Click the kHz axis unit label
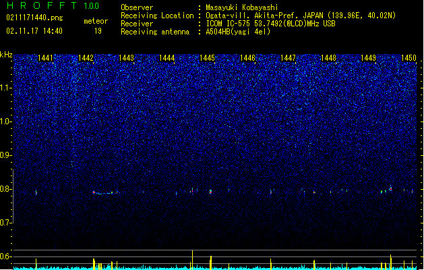The height and width of the screenshot is (270, 424). pyautogui.click(x=6, y=55)
